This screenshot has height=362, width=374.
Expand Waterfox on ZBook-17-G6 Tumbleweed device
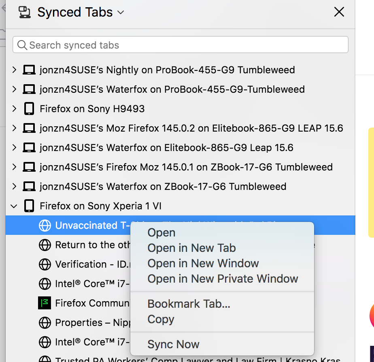(14, 186)
